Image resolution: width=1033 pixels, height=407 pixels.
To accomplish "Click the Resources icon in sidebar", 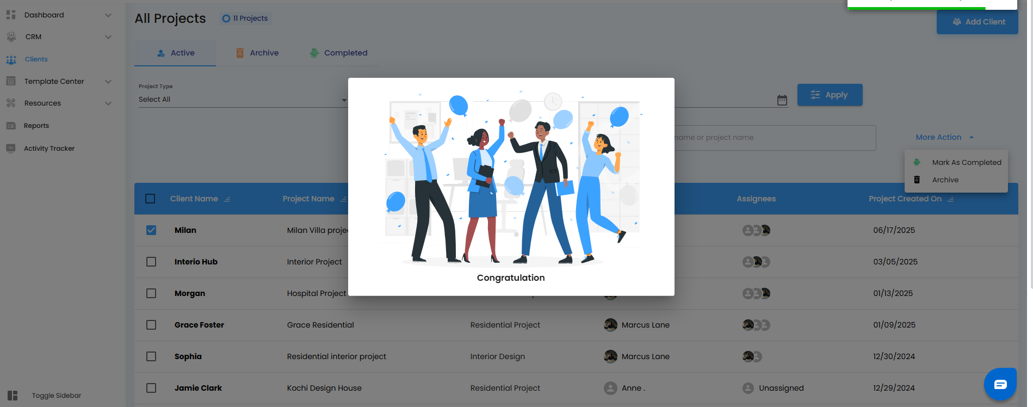I will coord(11,103).
